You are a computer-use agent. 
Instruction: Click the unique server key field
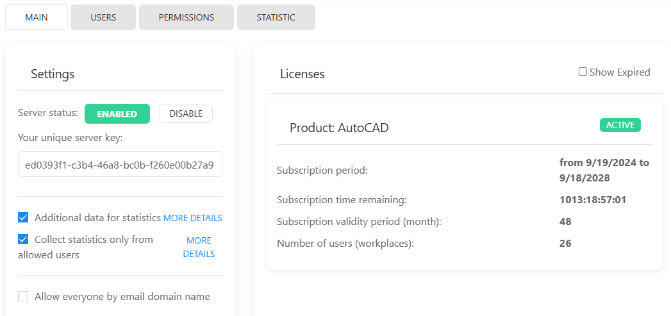(120, 164)
